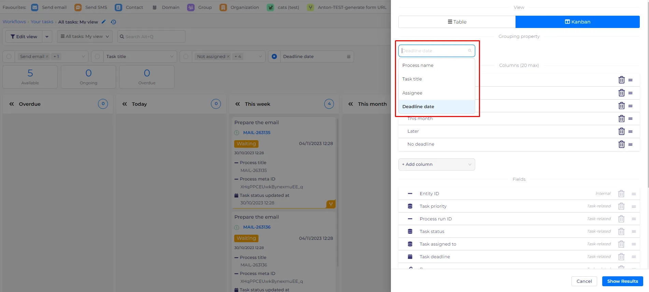This screenshot has width=649, height=292.
Task: Select the Send email filter radio button
Action: pos(9,57)
